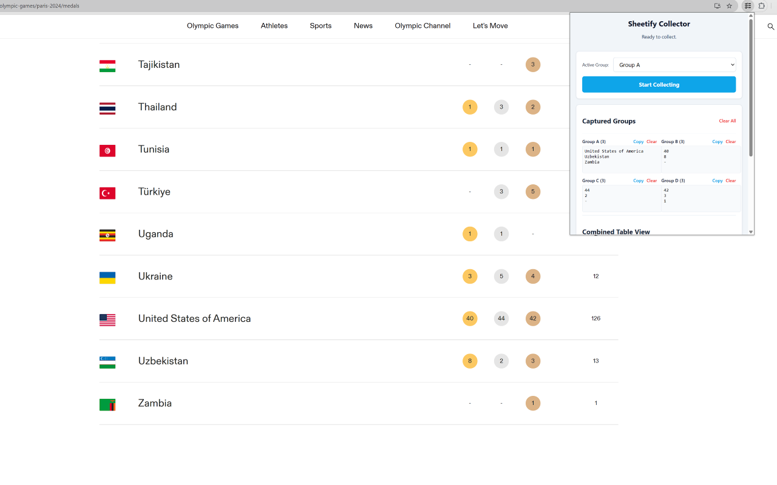Open the Olympic Channel menu item
777x485 pixels.
click(x=422, y=26)
